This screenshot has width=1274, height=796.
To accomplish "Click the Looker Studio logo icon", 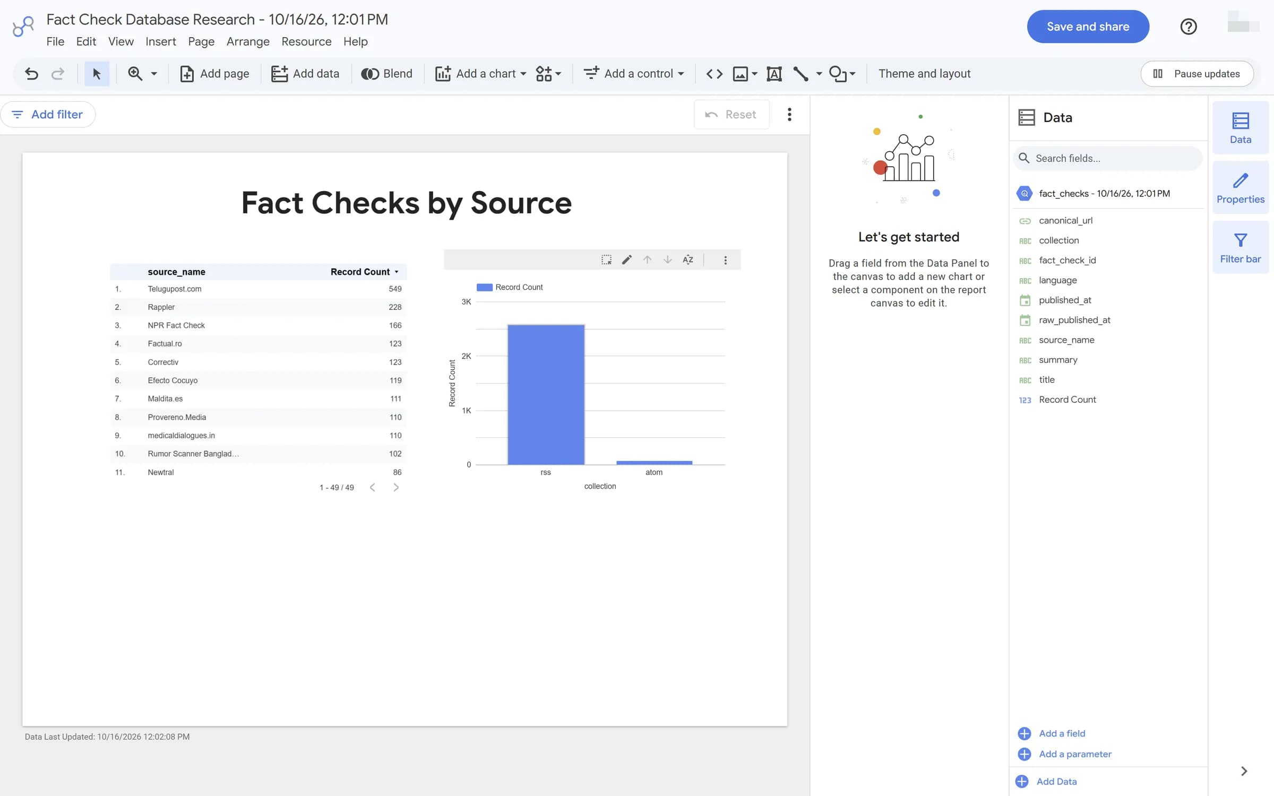I will click(x=23, y=27).
